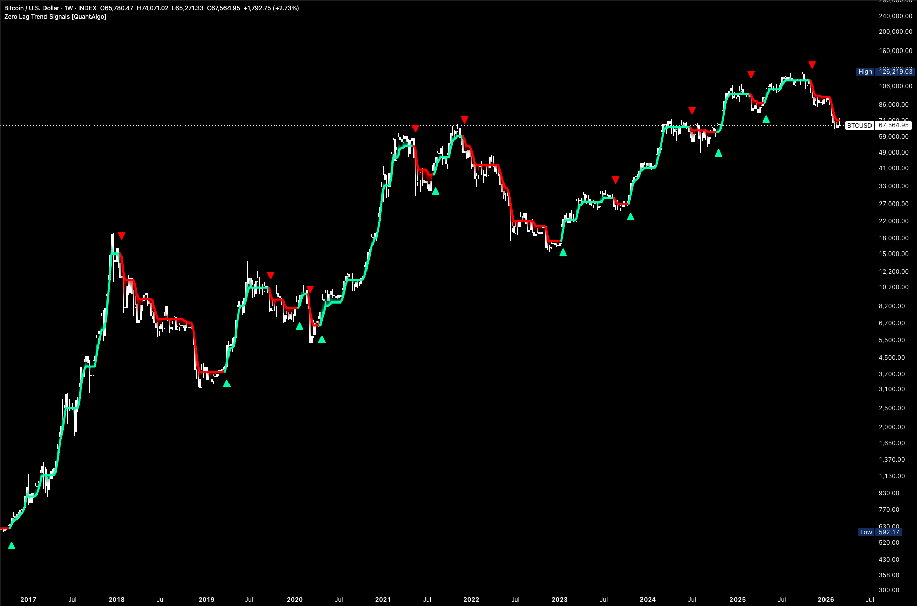The width and height of the screenshot is (917, 606).
Task: Click the 27,000.00 price axis label
Action: click(894, 204)
